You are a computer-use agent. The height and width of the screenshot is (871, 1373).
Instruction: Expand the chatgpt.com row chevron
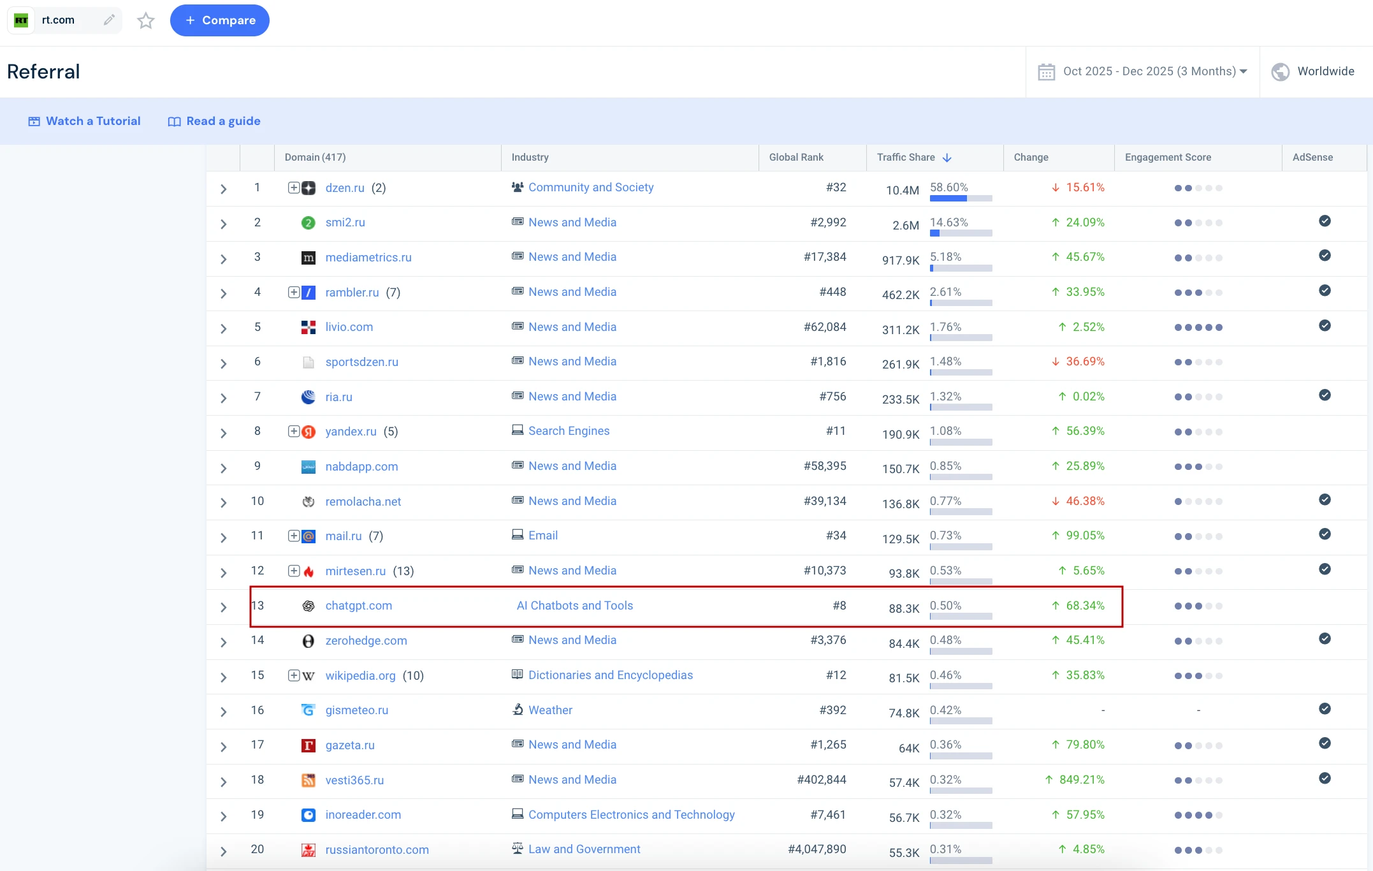pos(223,607)
